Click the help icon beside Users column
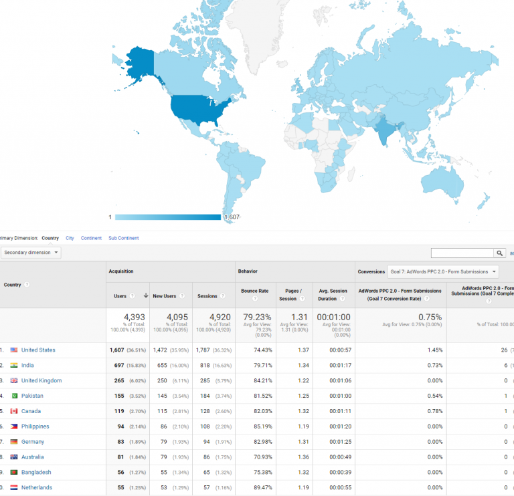 133,295
